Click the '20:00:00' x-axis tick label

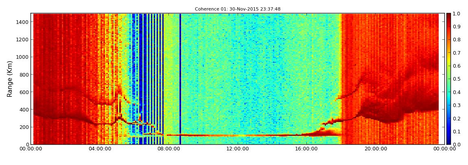click(376, 149)
